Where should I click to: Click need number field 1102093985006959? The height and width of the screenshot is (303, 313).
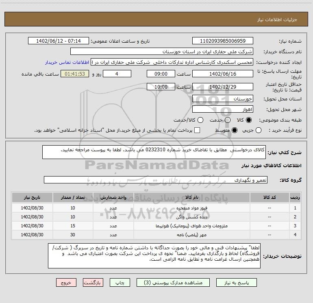pyautogui.click(x=223, y=41)
